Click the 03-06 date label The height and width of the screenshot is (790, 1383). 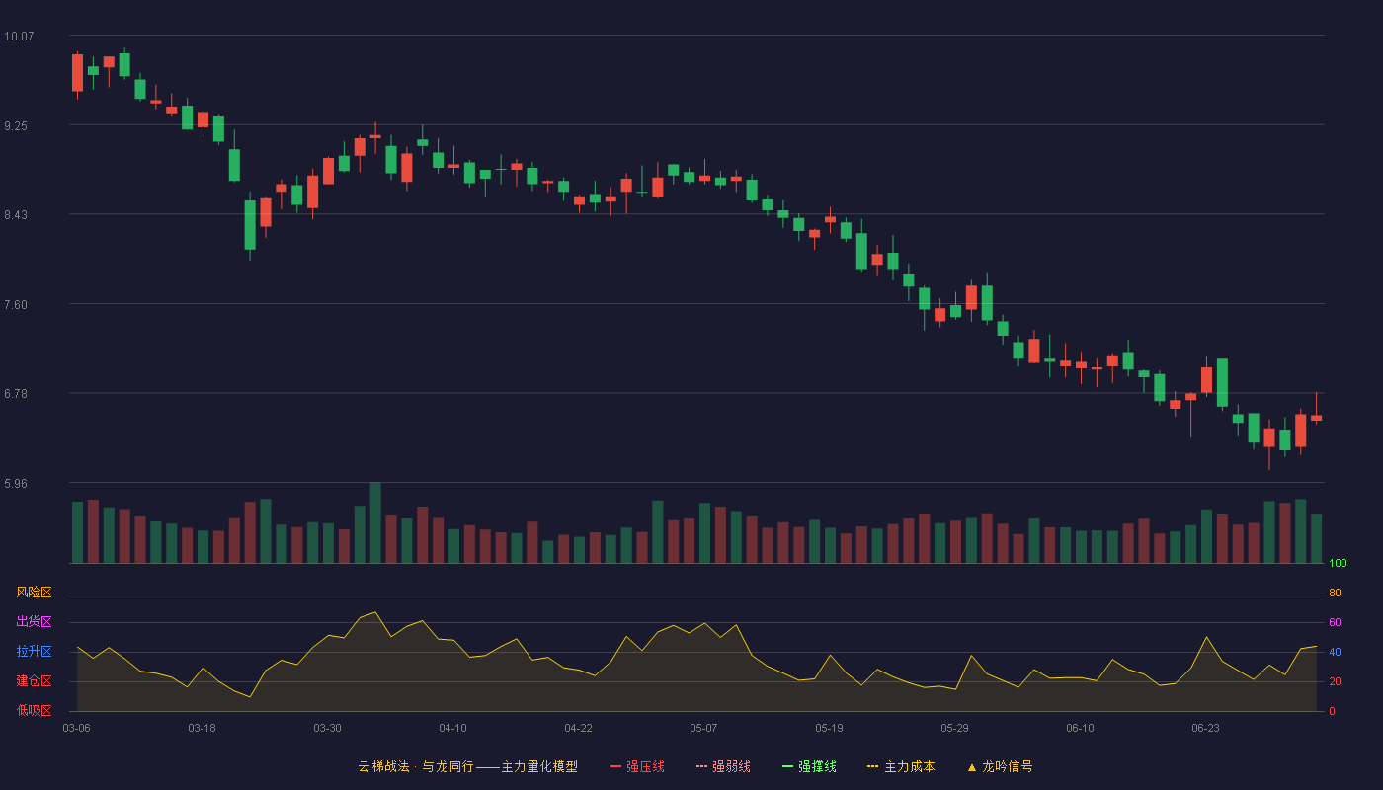click(76, 728)
